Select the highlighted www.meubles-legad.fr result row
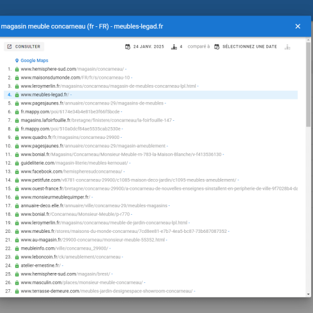Image resolution: width=313 pixels, height=313 pixels. coord(151,95)
